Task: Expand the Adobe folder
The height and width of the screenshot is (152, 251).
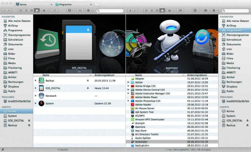Action: 128,82
